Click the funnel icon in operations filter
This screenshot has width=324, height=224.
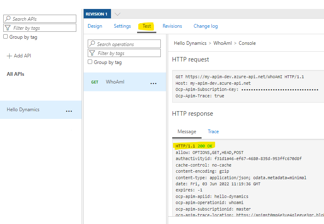[92, 53]
